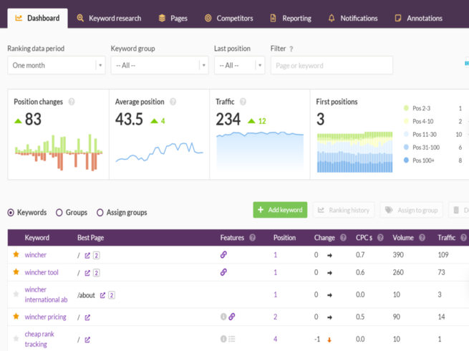Click the Pos 31-100 legend color dot
469x351 pixels.
pos(406,147)
